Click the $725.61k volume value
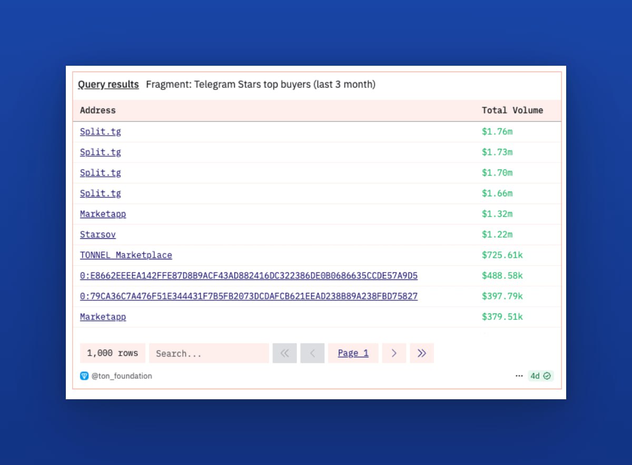The image size is (632, 465). pyautogui.click(x=502, y=255)
